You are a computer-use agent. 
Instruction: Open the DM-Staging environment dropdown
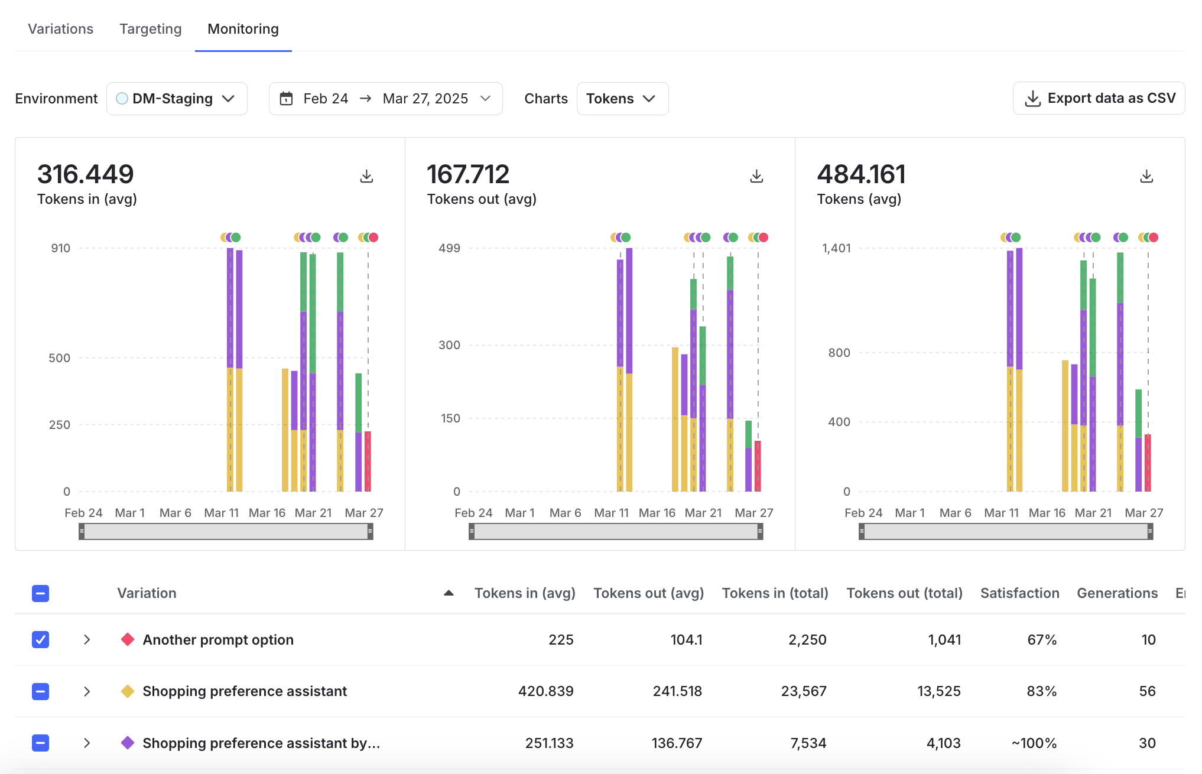tap(177, 99)
